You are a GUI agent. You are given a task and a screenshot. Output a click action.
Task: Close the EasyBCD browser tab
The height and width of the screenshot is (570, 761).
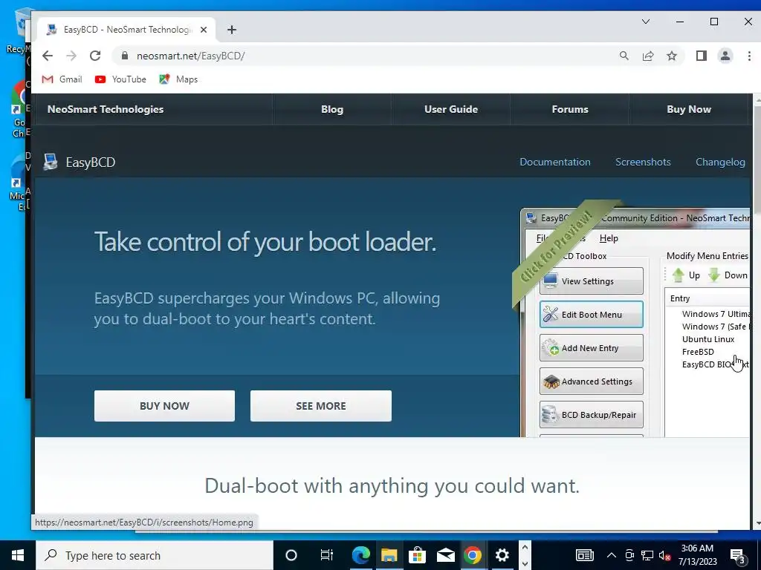(204, 30)
